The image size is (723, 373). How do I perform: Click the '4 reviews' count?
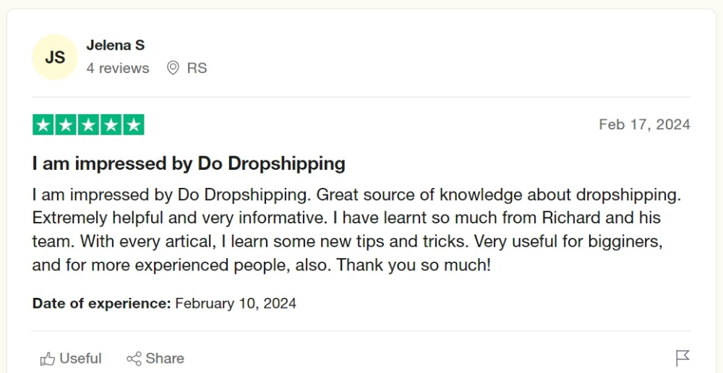coord(118,68)
